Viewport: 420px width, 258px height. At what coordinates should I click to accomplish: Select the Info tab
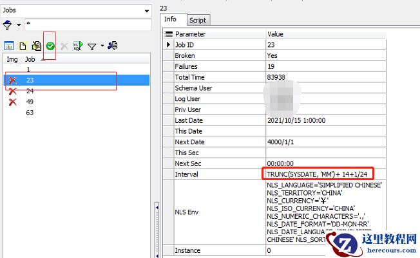click(x=171, y=19)
